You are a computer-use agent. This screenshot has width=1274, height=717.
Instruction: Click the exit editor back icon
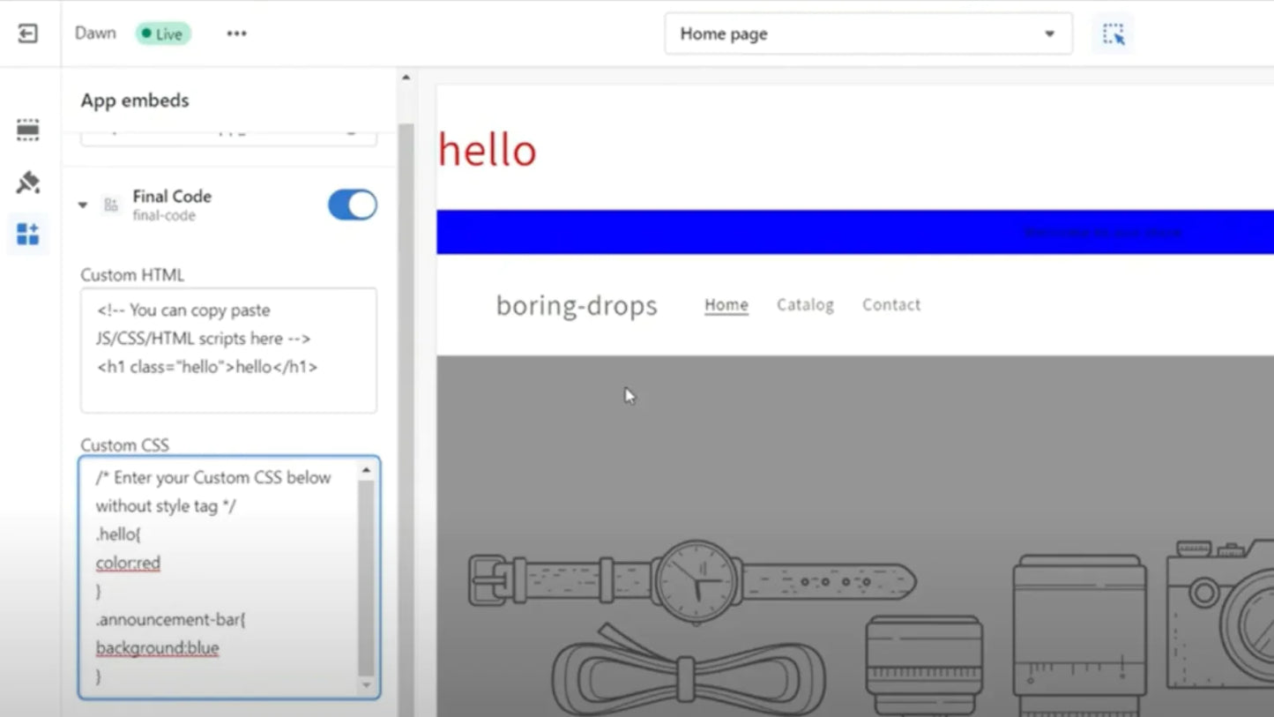pyautogui.click(x=28, y=34)
